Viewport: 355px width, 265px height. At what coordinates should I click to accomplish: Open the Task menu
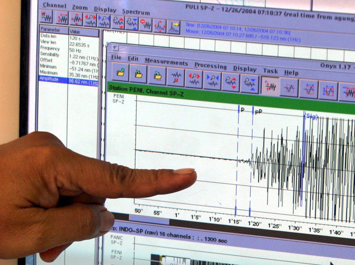pos(270,71)
